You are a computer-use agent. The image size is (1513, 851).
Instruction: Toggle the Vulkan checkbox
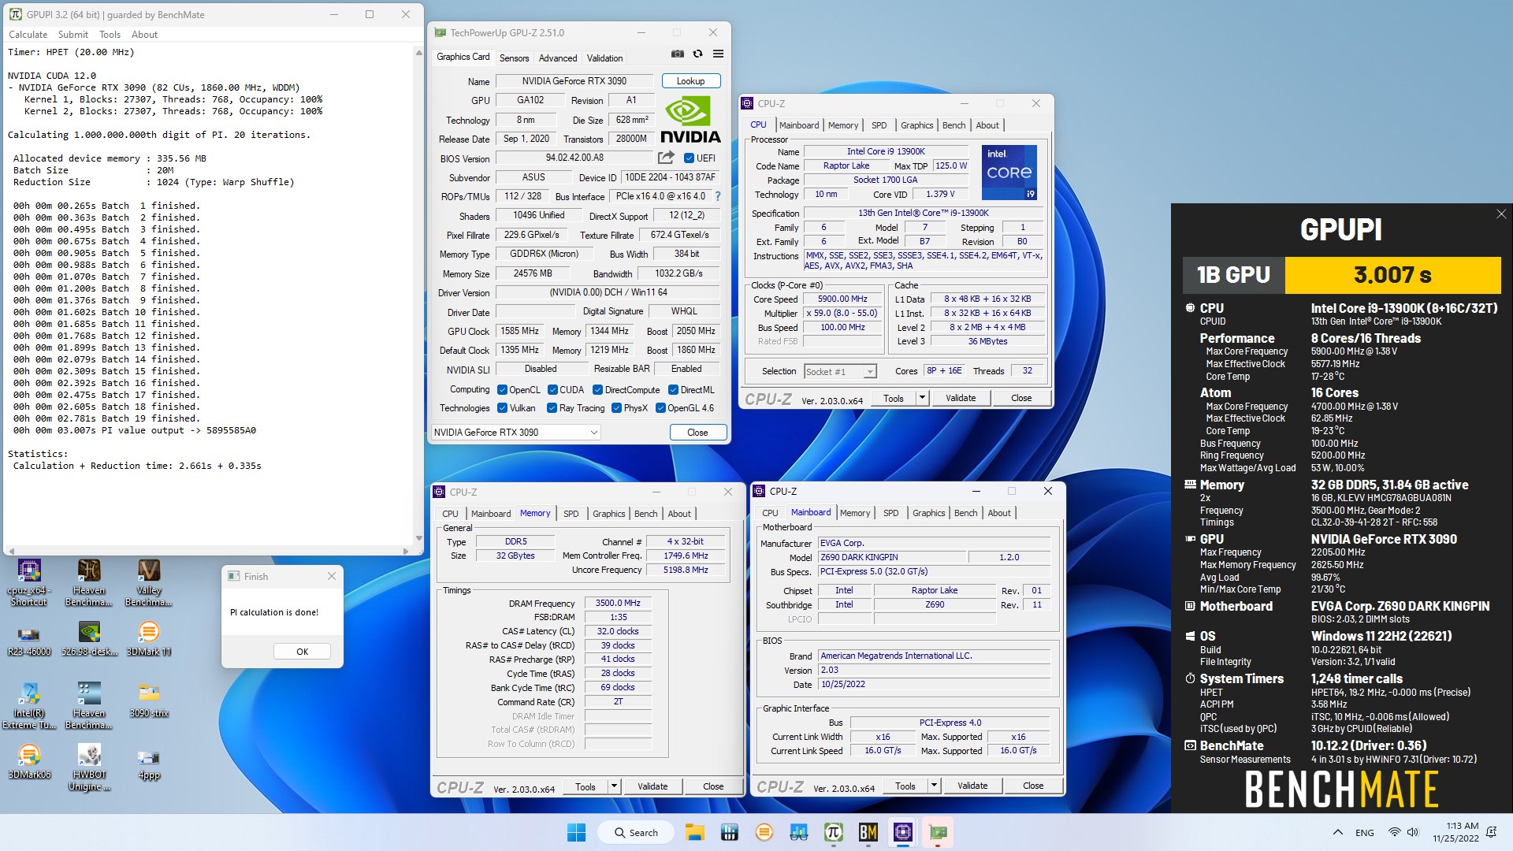pos(502,408)
